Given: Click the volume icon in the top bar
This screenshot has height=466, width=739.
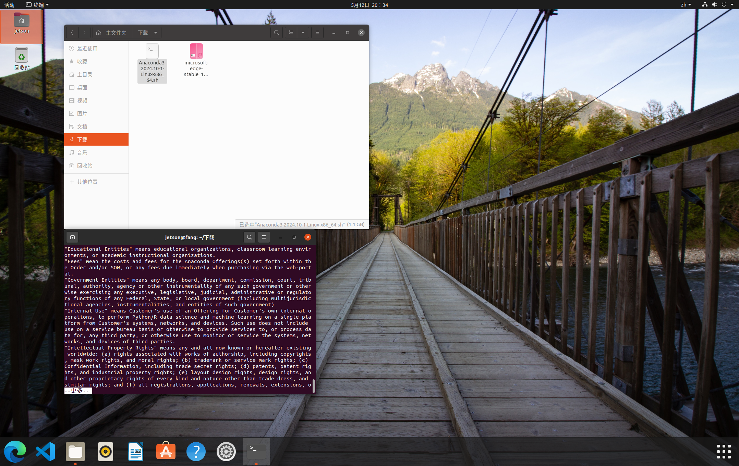Looking at the screenshot, I should [x=714, y=5].
